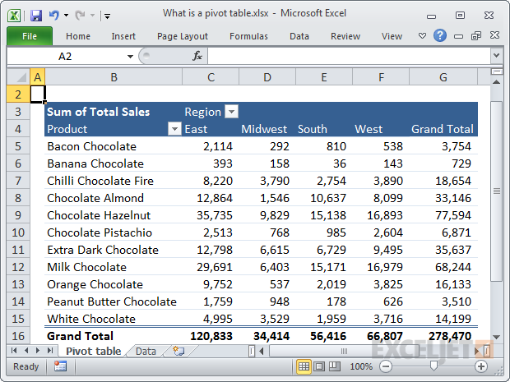Click vertical scrollbar down arrow
510x382 pixels.
[496, 337]
